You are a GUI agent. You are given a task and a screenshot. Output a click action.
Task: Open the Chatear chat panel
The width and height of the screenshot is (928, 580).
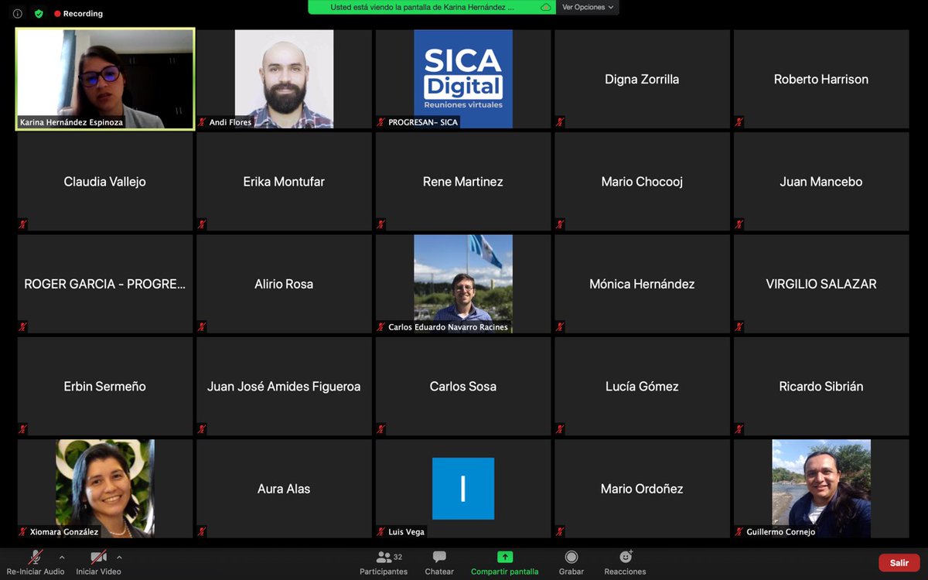coord(439,562)
